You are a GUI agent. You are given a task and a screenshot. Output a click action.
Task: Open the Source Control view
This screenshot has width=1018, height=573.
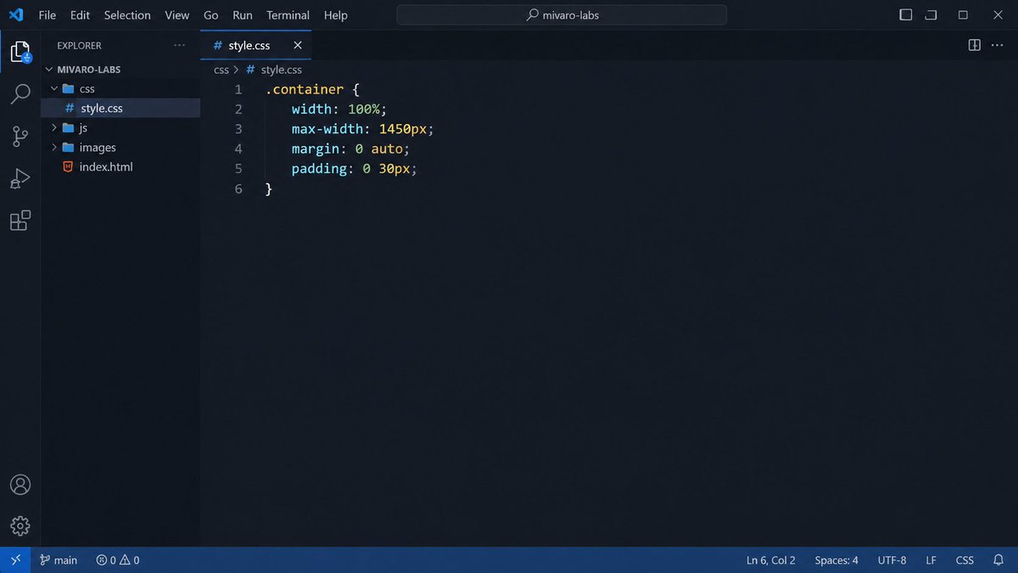tap(20, 136)
